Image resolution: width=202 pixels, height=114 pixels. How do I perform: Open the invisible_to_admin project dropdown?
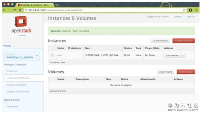pyautogui.click(x=21, y=56)
